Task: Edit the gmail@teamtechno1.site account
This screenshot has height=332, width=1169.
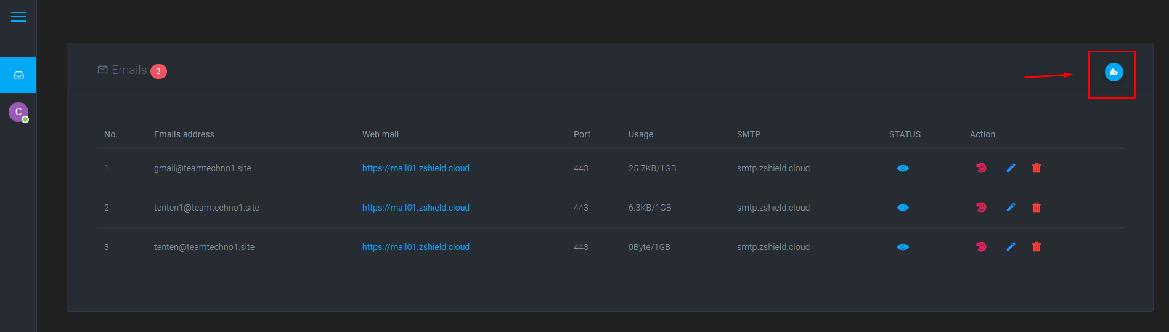Action: coord(1011,168)
